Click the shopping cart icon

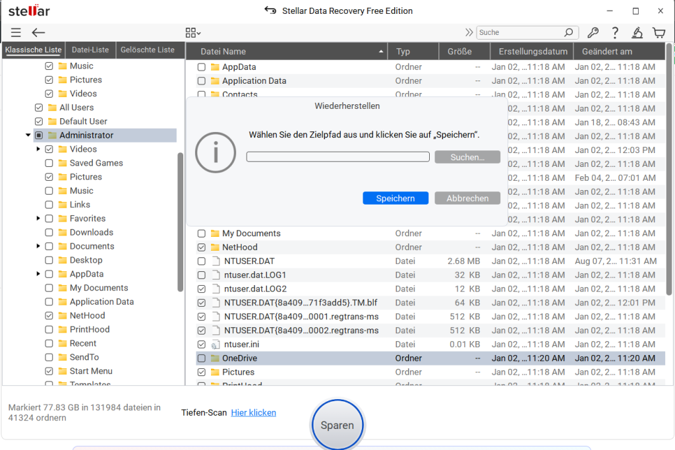point(659,32)
